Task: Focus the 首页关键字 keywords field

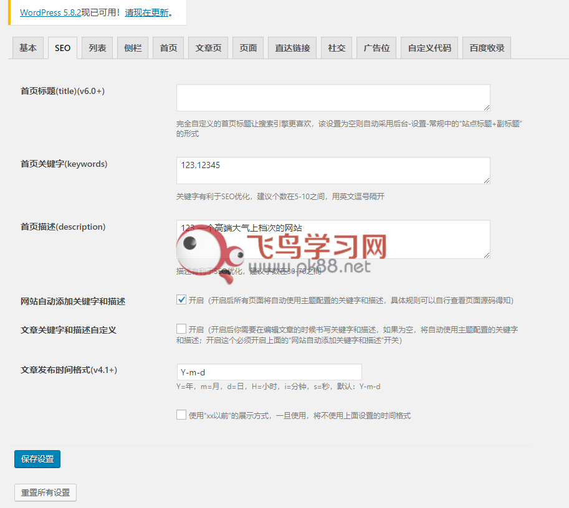Action: tap(333, 170)
